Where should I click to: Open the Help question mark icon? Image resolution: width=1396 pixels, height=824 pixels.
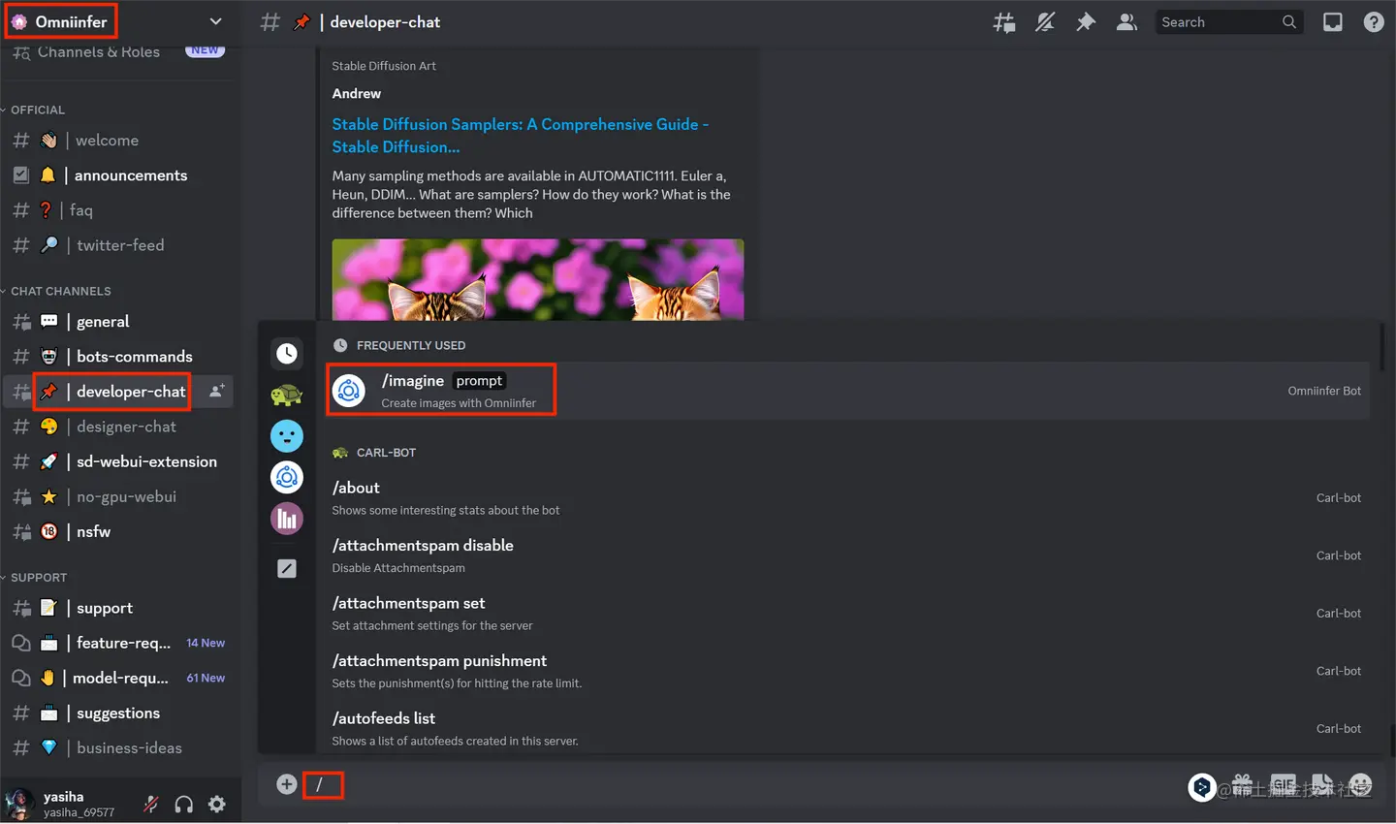point(1374,22)
